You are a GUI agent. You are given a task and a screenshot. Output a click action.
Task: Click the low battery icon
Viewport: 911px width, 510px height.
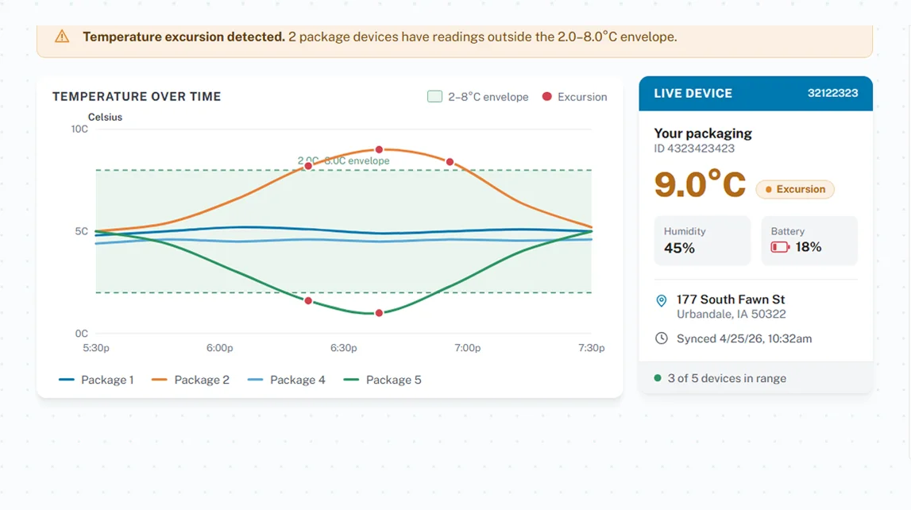780,247
